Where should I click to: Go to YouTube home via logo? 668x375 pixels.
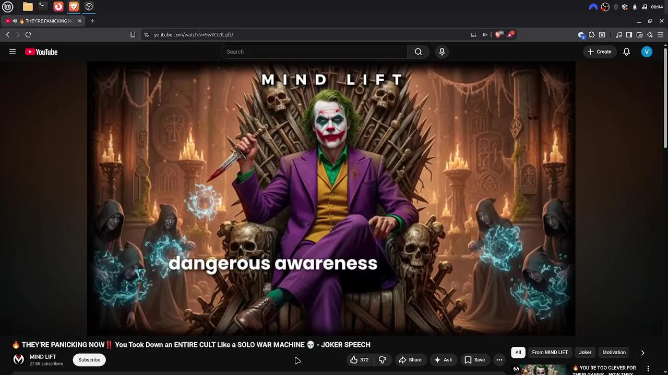(41, 52)
